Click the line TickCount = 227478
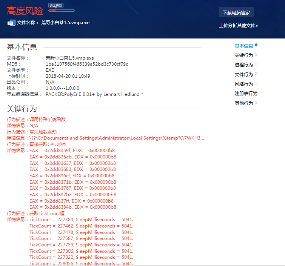The height and width of the screenshot is (266, 285). [81, 232]
